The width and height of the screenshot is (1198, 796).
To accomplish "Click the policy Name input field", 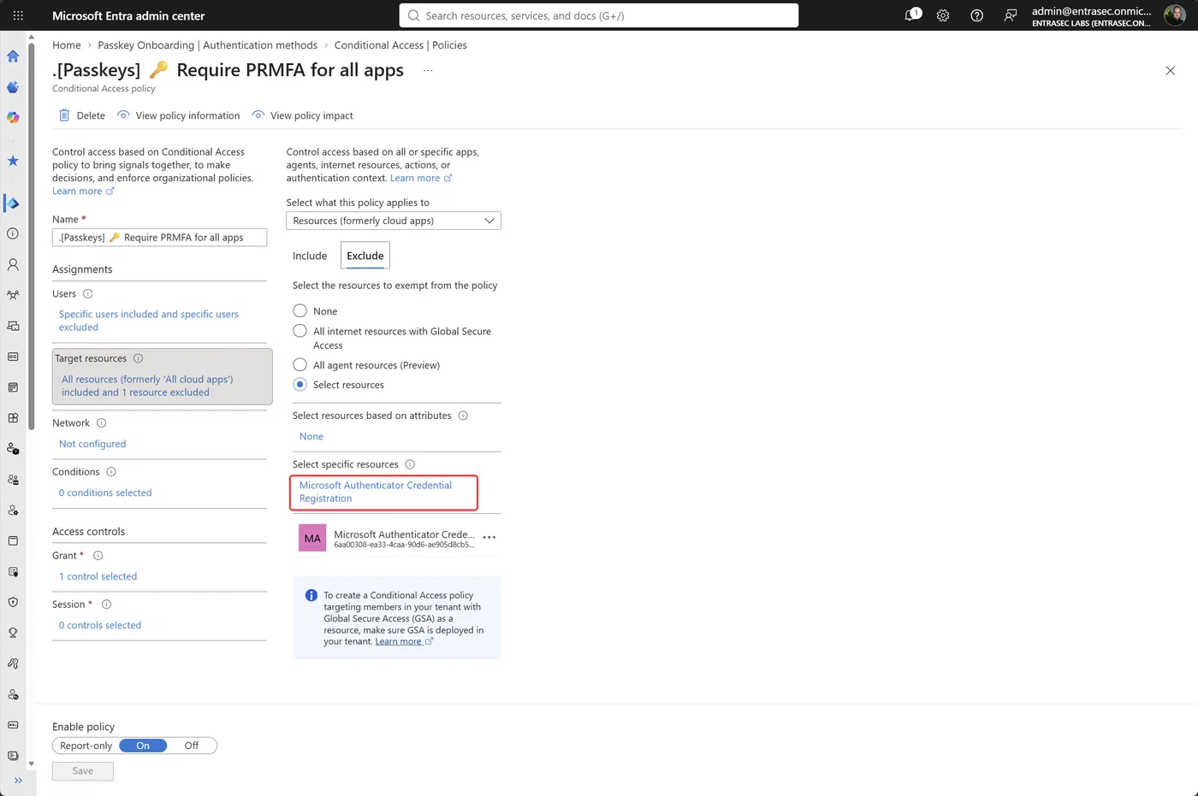I will [159, 238].
